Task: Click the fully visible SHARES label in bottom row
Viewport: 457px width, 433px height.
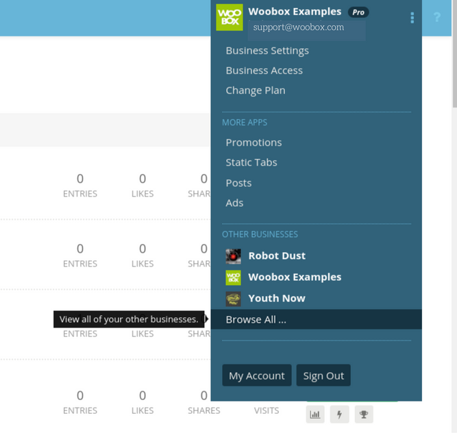Action: [203, 410]
